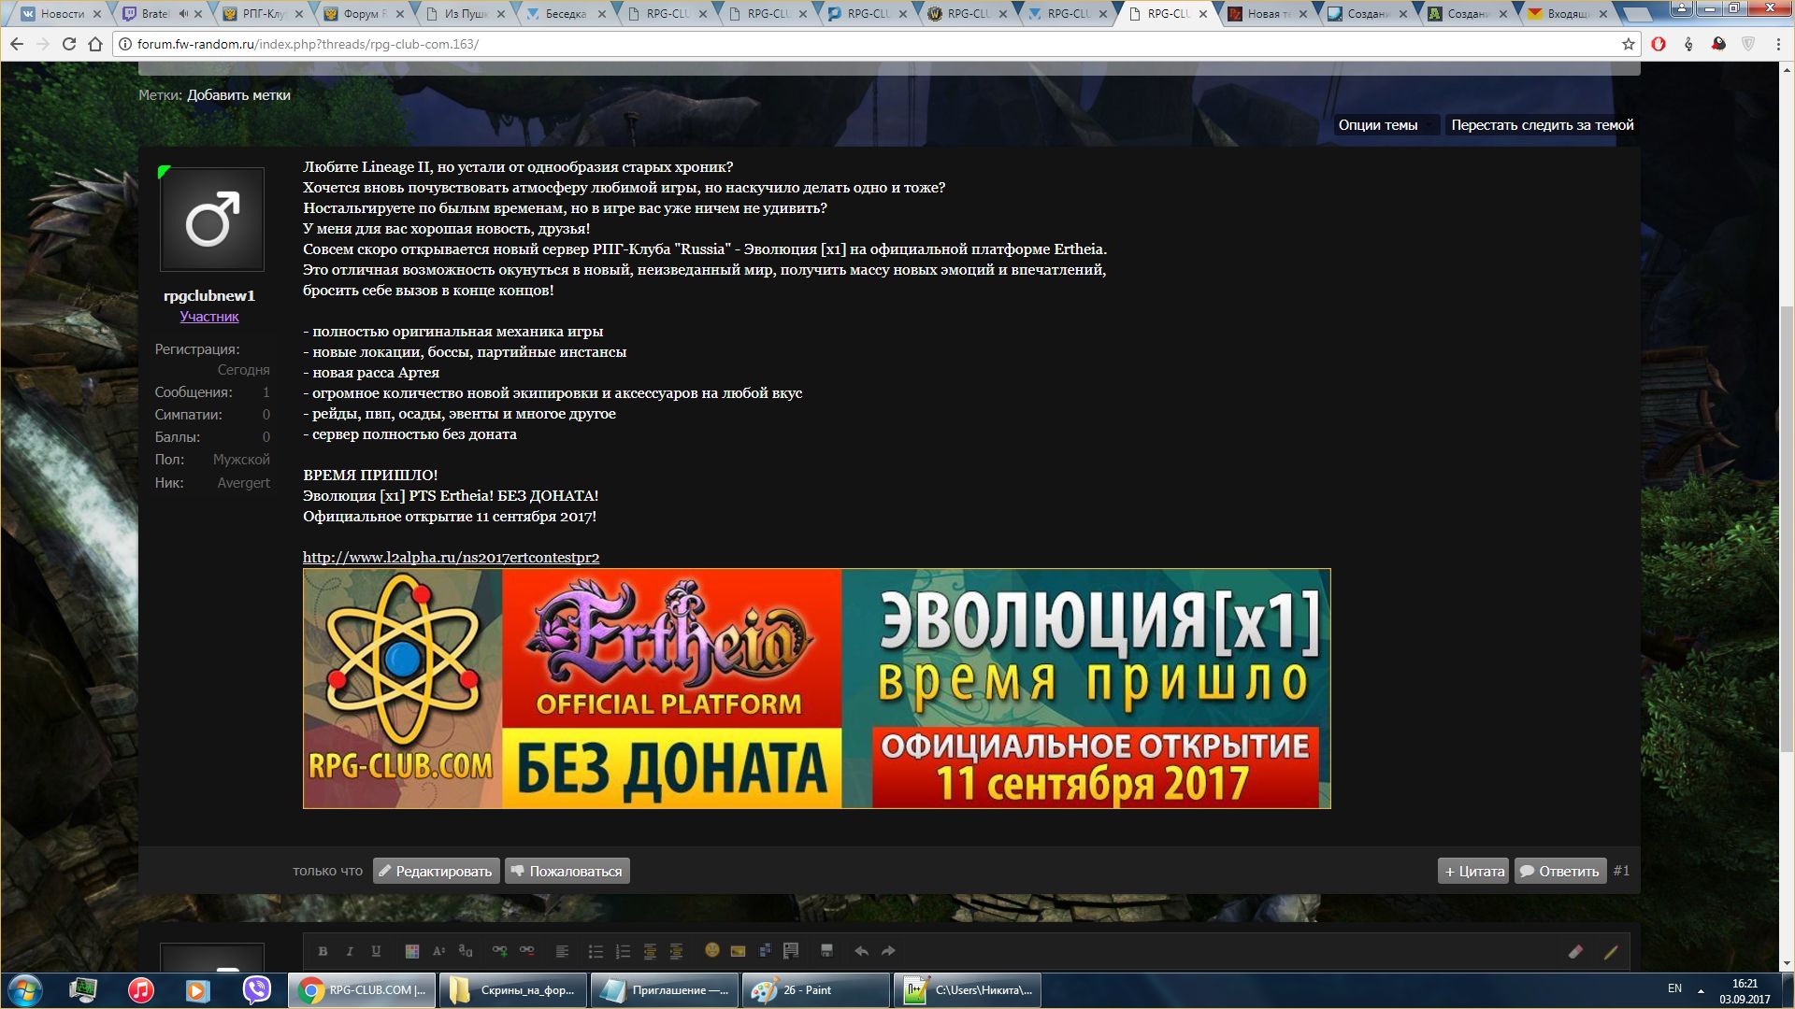1795x1009 pixels.
Task: Toggle BB code editor mode icon
Action: pos(1610,952)
